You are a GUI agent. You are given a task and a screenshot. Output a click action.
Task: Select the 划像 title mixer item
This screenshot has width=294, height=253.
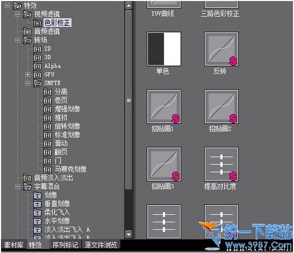51,195
